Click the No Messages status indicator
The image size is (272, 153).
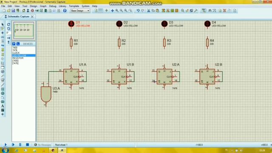click(x=42, y=144)
